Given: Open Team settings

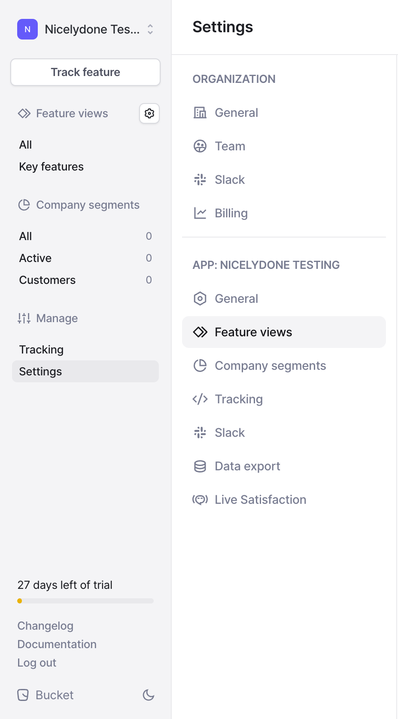Looking at the screenshot, I should pyautogui.click(x=284, y=146).
